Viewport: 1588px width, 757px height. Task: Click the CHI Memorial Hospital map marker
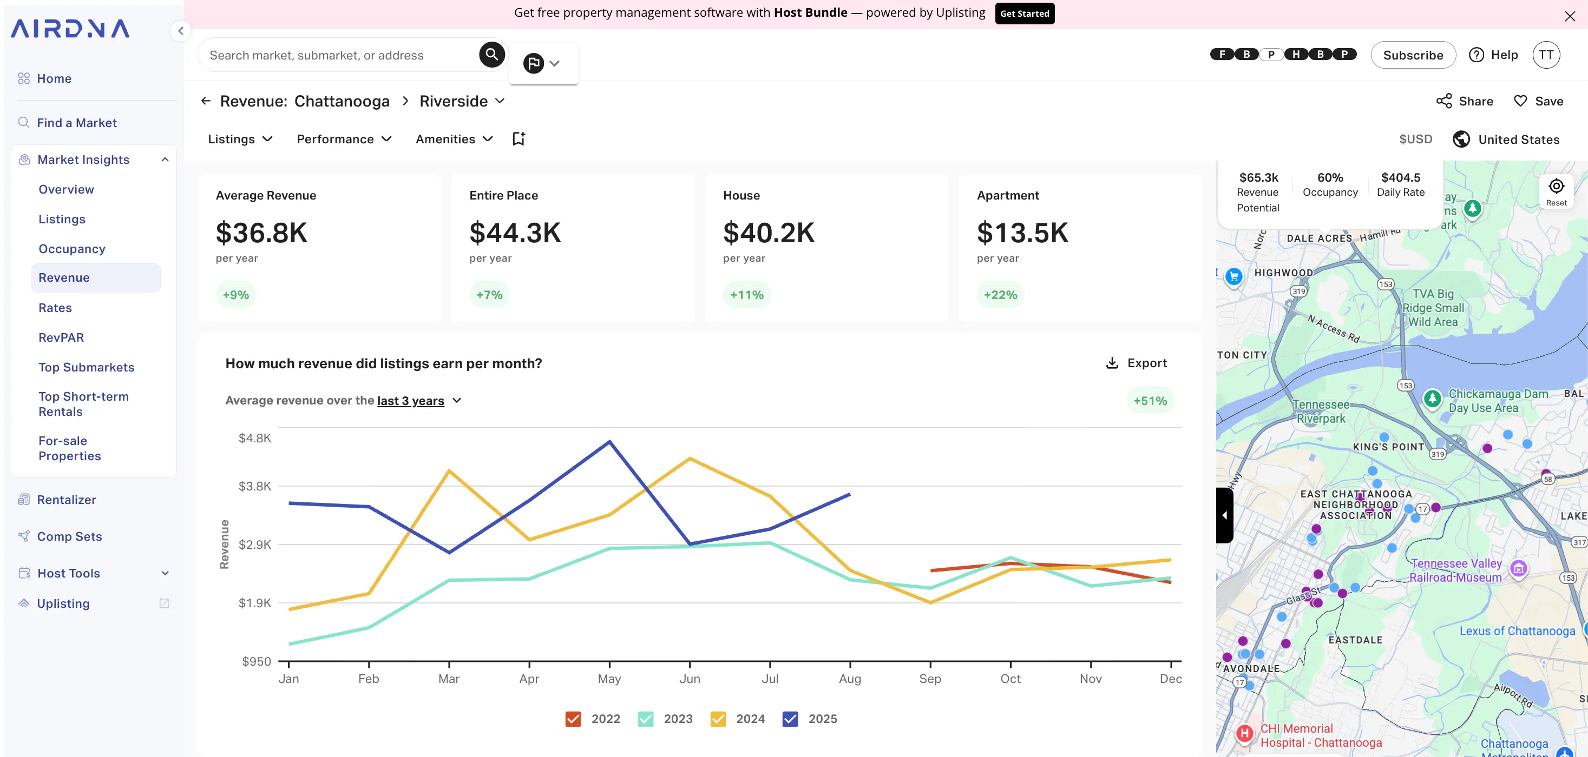[1244, 734]
